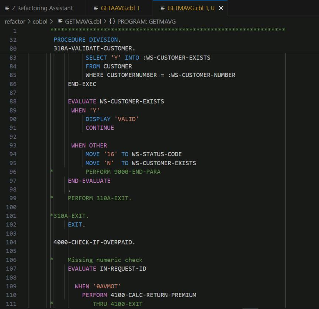Click sticky line PROCEDURE DIVISION
Viewport: 319px width, 309px height.
(87, 40)
